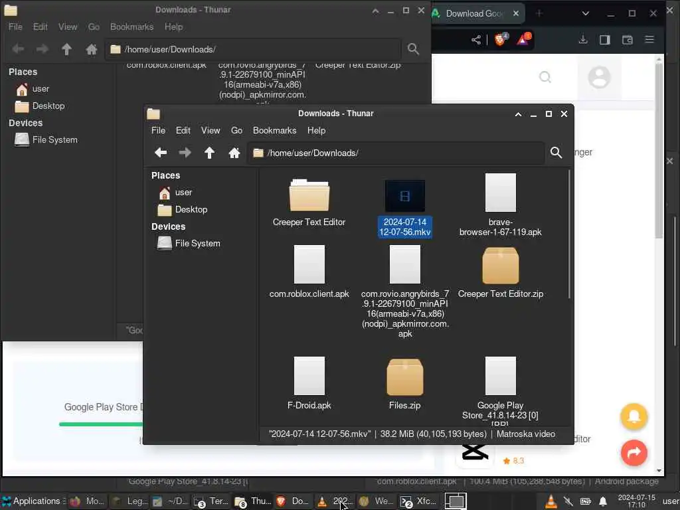
Task: Click the 2024-07-15 clock in panel
Action: click(637, 501)
